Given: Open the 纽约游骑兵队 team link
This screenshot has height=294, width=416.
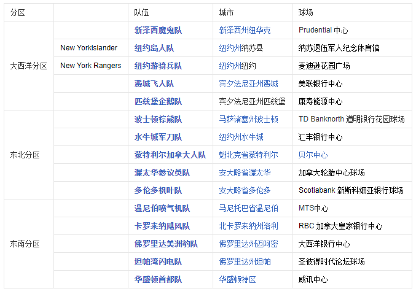Looking at the screenshot, I should pos(158,66).
